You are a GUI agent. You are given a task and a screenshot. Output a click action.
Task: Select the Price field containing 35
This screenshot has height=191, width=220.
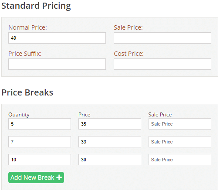pyautogui.click(x=110, y=124)
